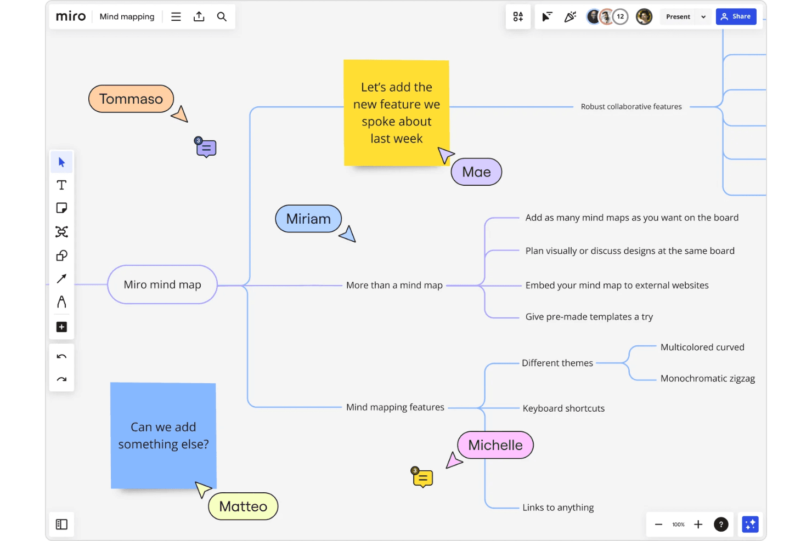This screenshot has width=812, height=541.
Task: Select the yellow sticky note
Action: (397, 113)
